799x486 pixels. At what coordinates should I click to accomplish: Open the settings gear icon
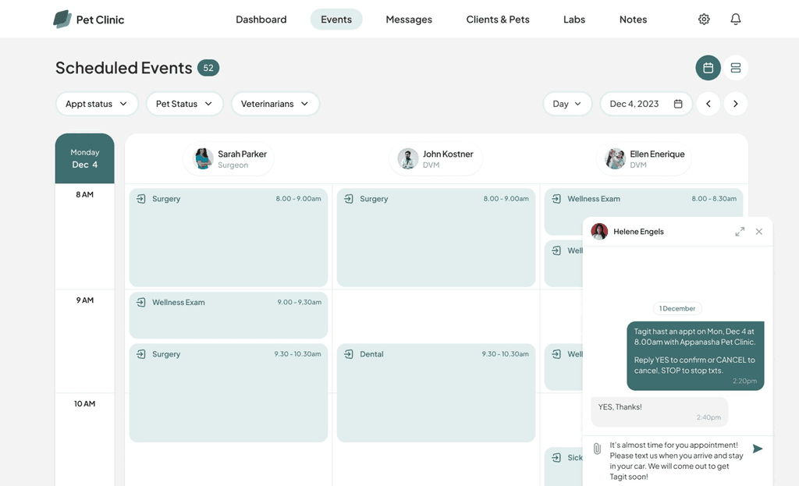[704, 20]
